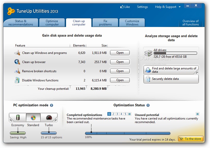
Task: Open the Optimize computer tab
Action: click(x=52, y=23)
